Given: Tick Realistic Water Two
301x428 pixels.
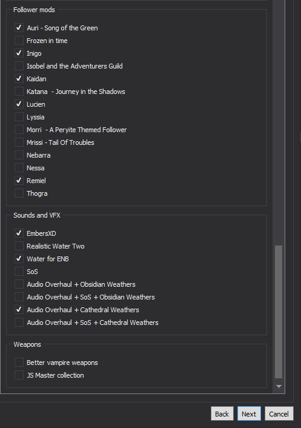Looking at the screenshot, I should [19, 246].
